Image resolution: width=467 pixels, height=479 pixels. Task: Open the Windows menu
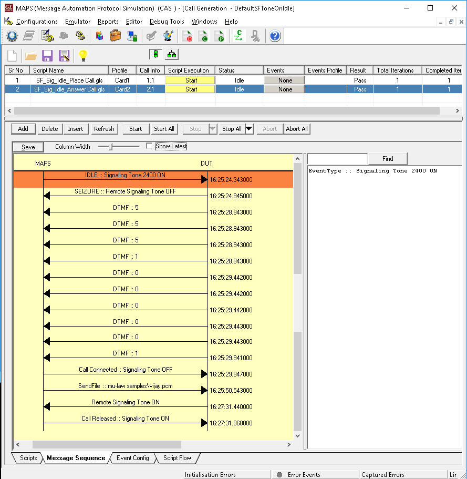tap(204, 22)
